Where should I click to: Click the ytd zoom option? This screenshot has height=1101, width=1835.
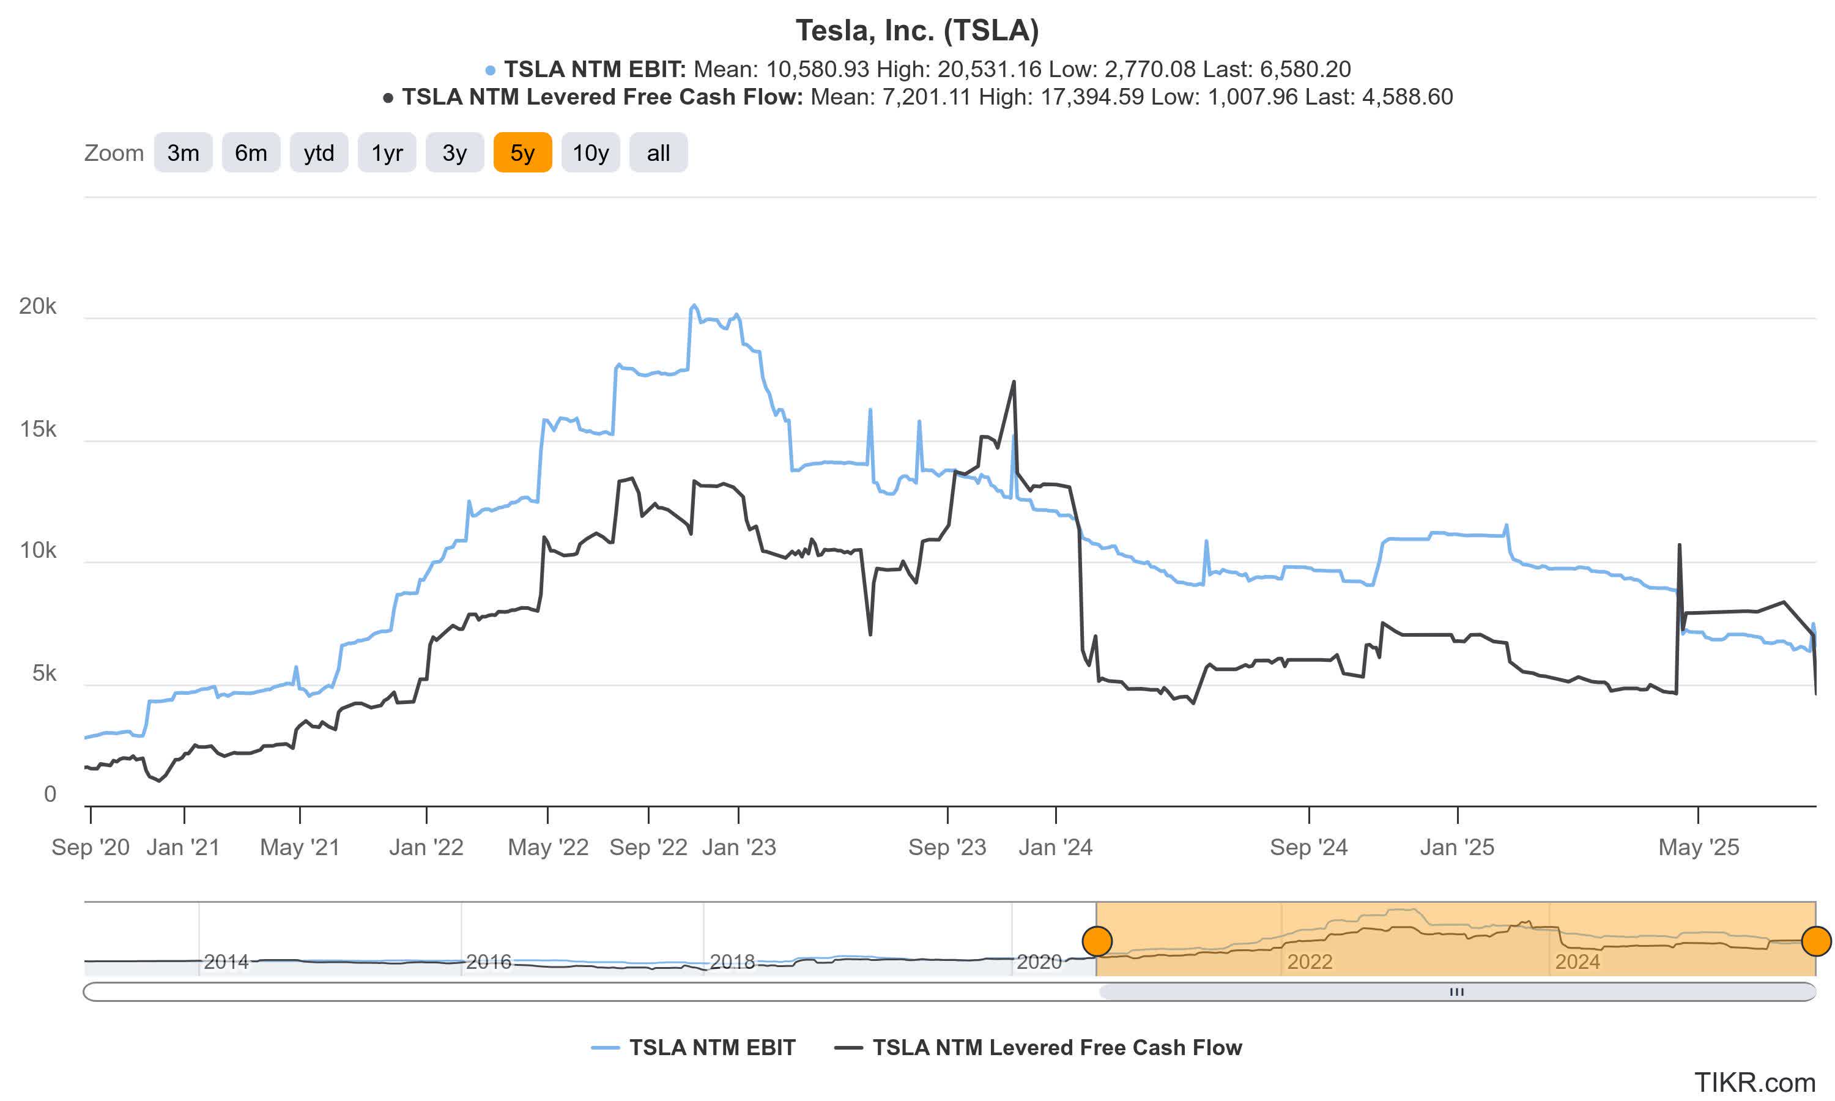tap(319, 152)
